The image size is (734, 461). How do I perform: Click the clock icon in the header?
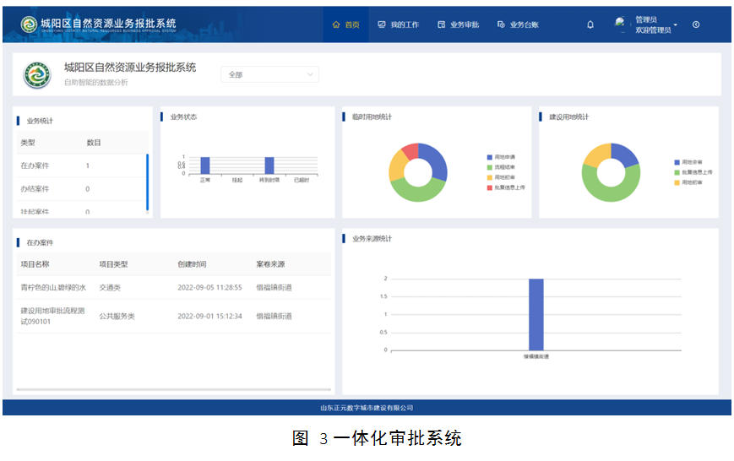[x=696, y=24]
